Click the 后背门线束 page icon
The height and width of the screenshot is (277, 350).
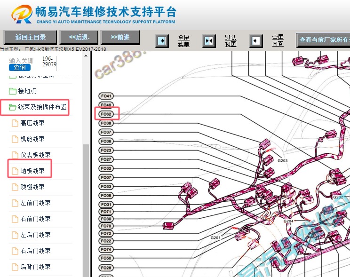[x=15, y=267]
